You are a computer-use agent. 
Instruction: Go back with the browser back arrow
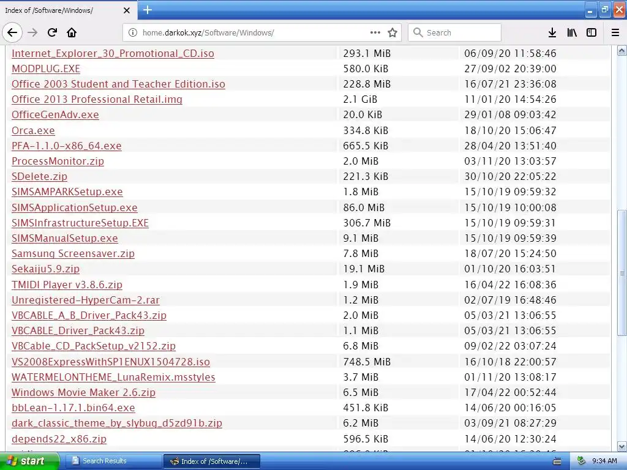pyautogui.click(x=12, y=33)
